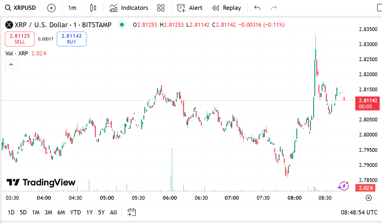Viewport: 382px width, 224px height.
Task: Click the TradingView logo
Action: click(41, 182)
